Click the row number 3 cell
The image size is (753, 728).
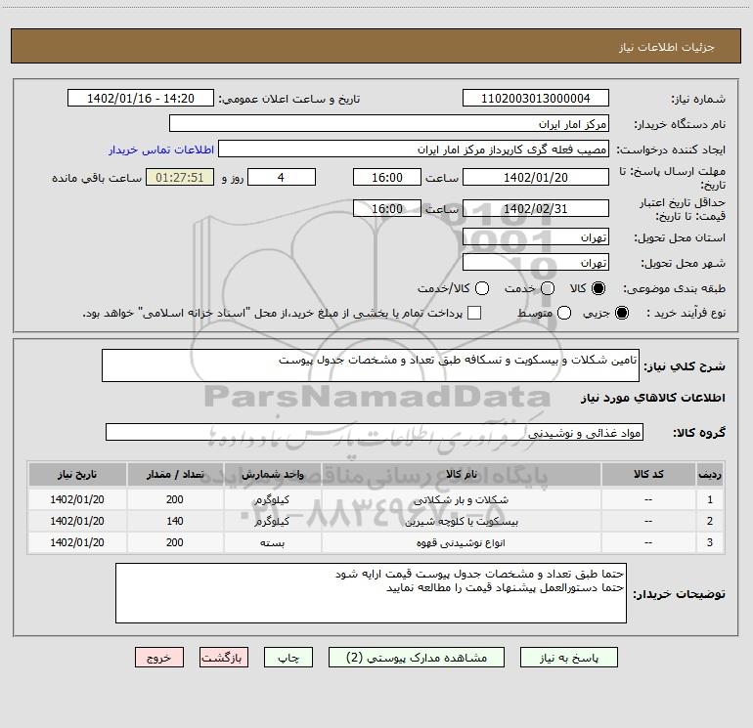709,542
